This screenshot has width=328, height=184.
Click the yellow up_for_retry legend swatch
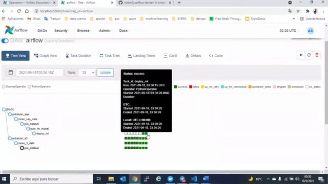[x=202, y=87]
